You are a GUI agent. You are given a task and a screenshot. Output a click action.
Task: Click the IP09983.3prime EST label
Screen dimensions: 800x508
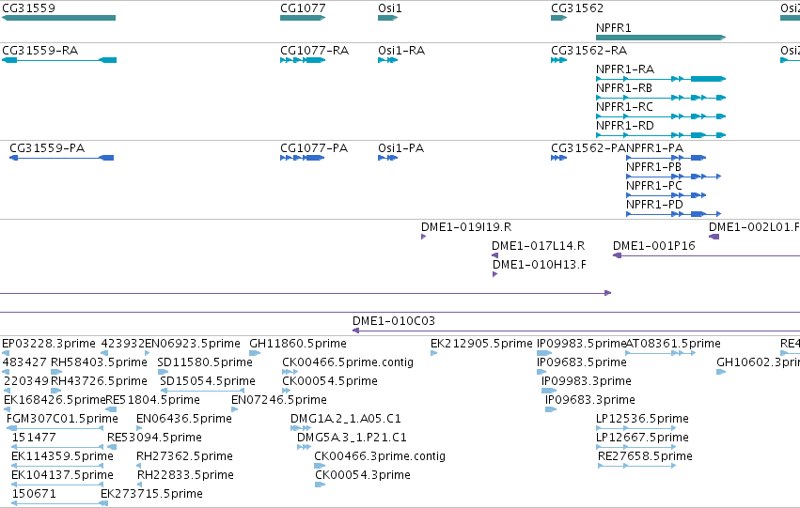[x=587, y=381]
